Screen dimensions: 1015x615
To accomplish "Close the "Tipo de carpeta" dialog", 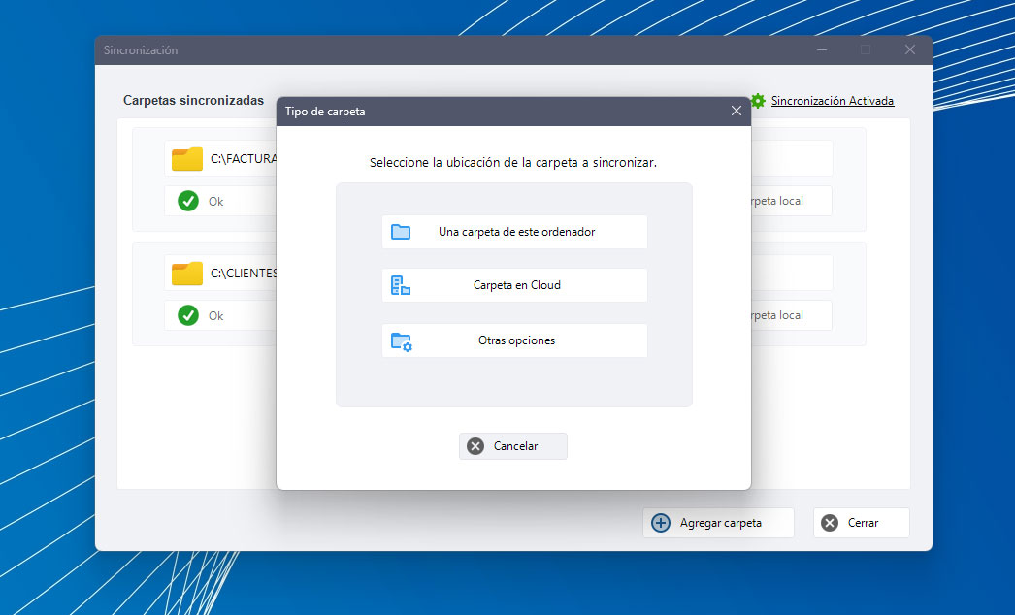I will 736,112.
